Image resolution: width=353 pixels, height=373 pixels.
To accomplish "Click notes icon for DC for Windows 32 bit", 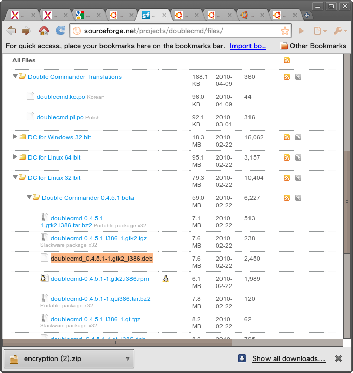I will click(298, 137).
